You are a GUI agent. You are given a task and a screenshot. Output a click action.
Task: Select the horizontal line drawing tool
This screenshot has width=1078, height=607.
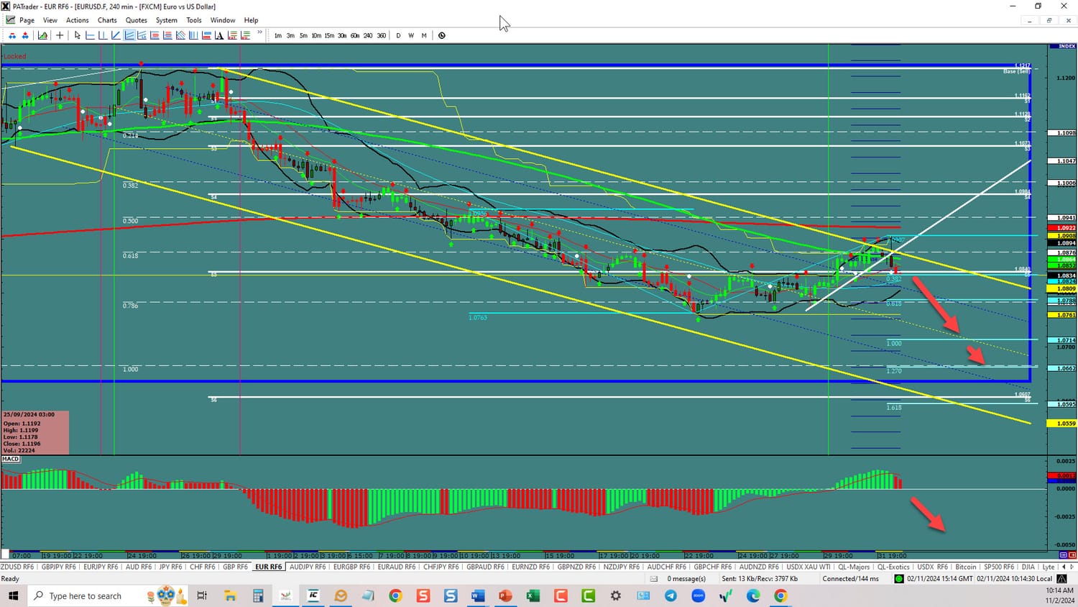91,35
